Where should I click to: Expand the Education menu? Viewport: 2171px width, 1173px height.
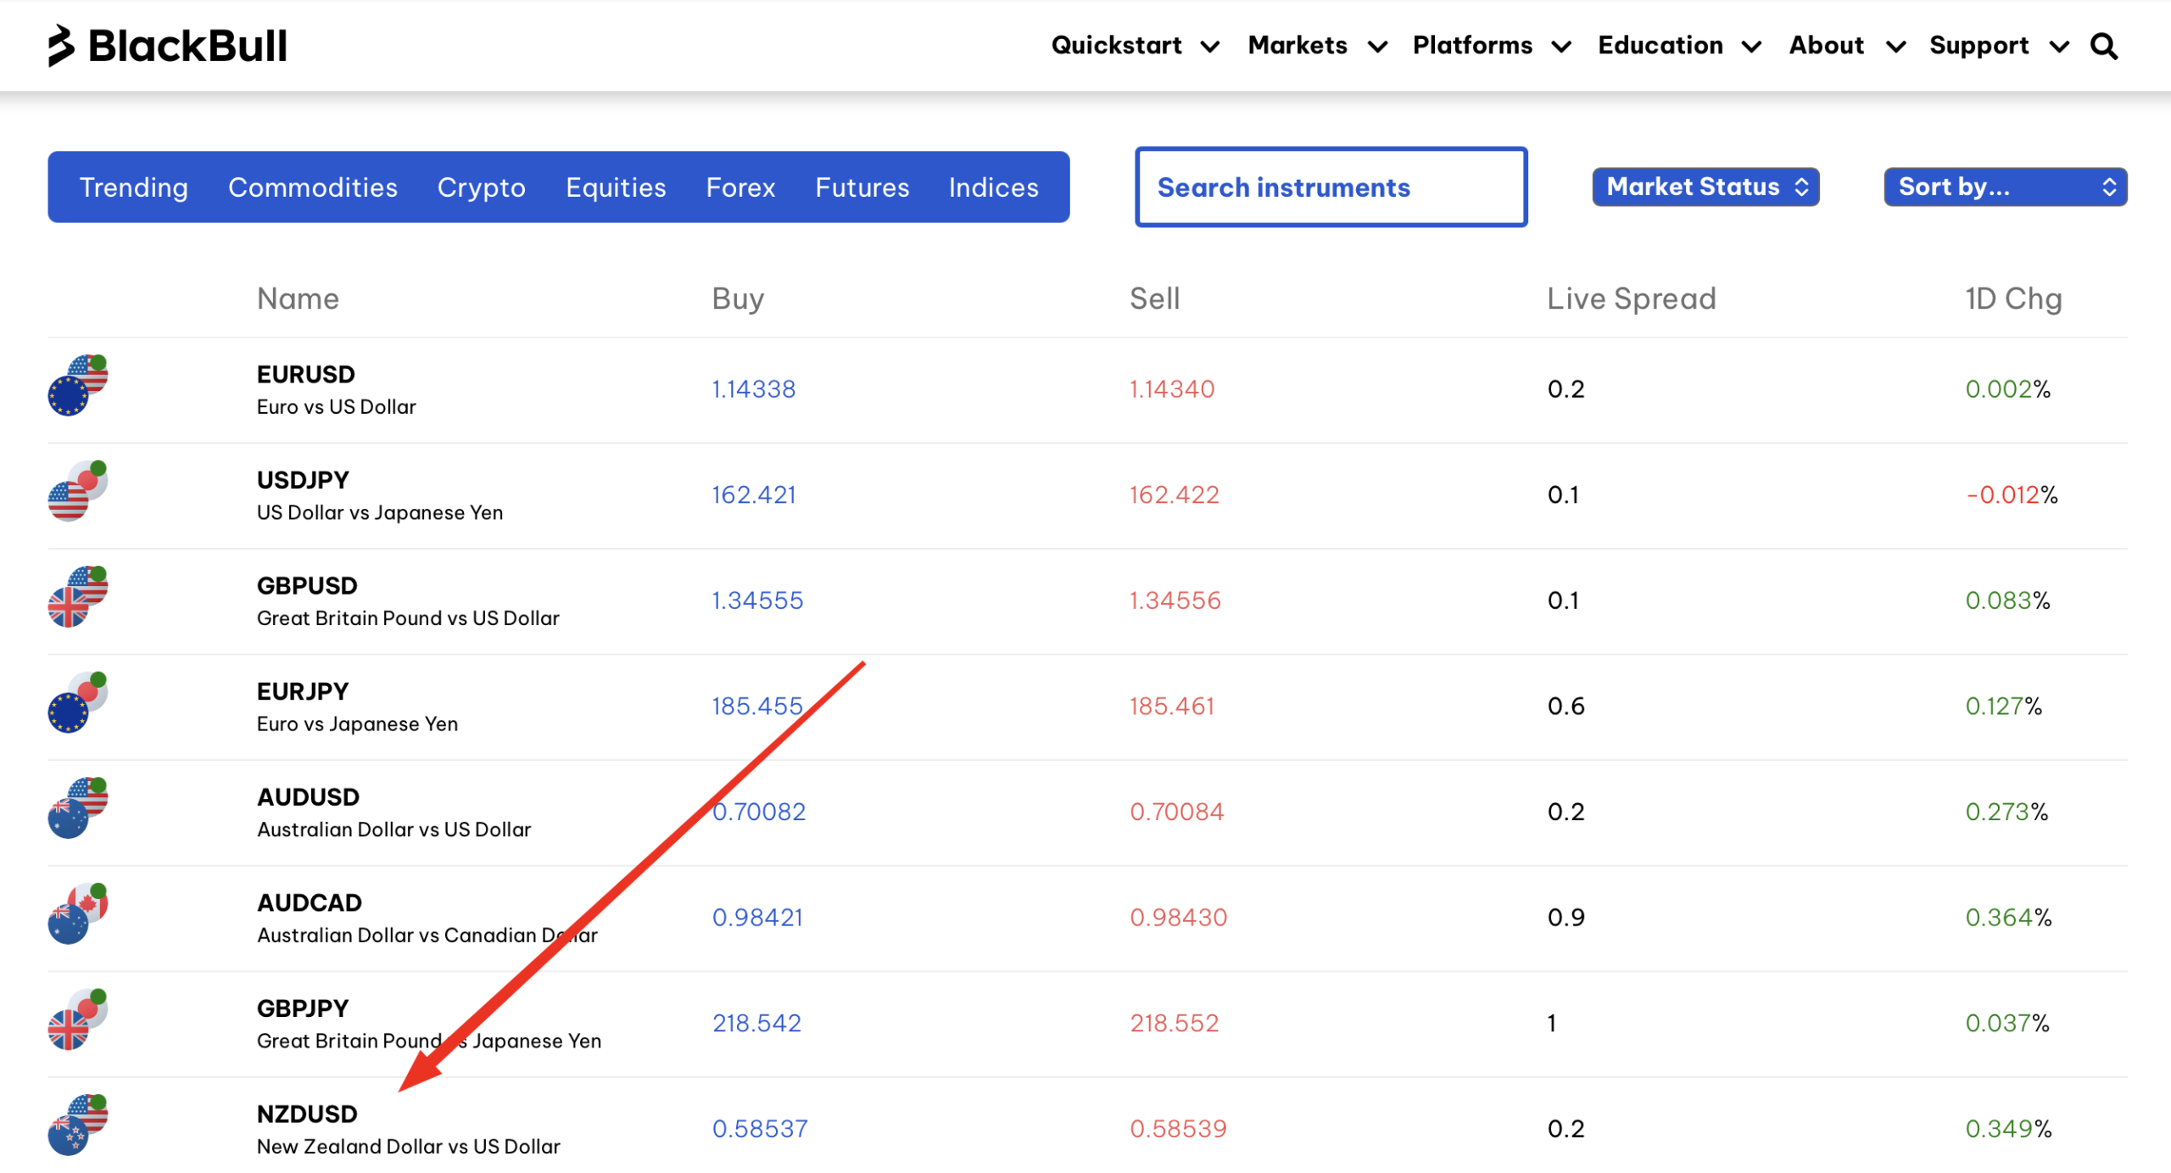(x=1679, y=46)
